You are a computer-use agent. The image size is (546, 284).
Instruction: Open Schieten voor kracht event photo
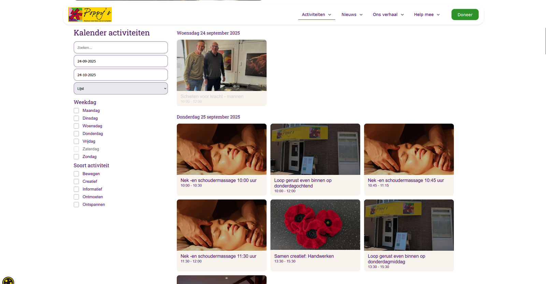click(221, 65)
